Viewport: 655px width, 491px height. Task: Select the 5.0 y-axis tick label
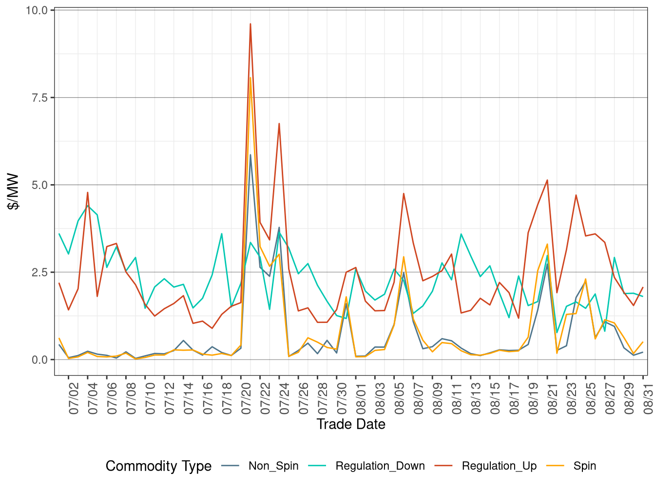pyautogui.click(x=40, y=185)
